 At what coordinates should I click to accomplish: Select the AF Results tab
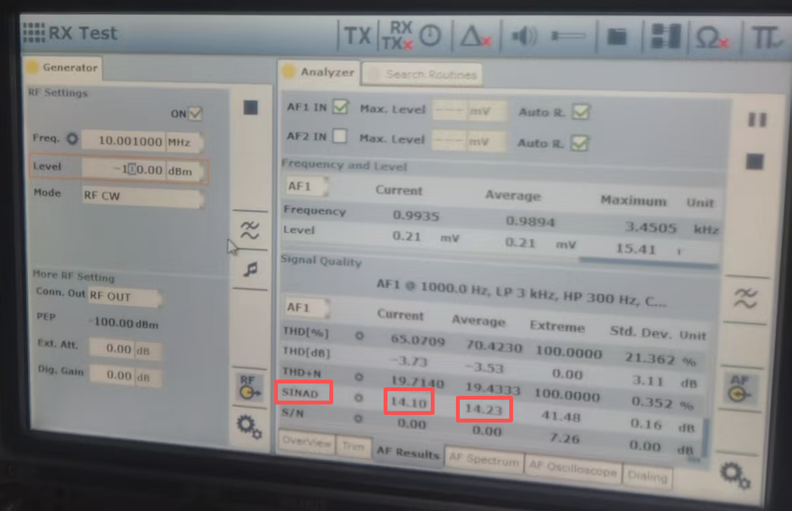[x=407, y=453]
